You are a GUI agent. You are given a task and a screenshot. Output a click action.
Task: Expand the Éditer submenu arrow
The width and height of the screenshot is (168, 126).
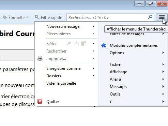93,43
